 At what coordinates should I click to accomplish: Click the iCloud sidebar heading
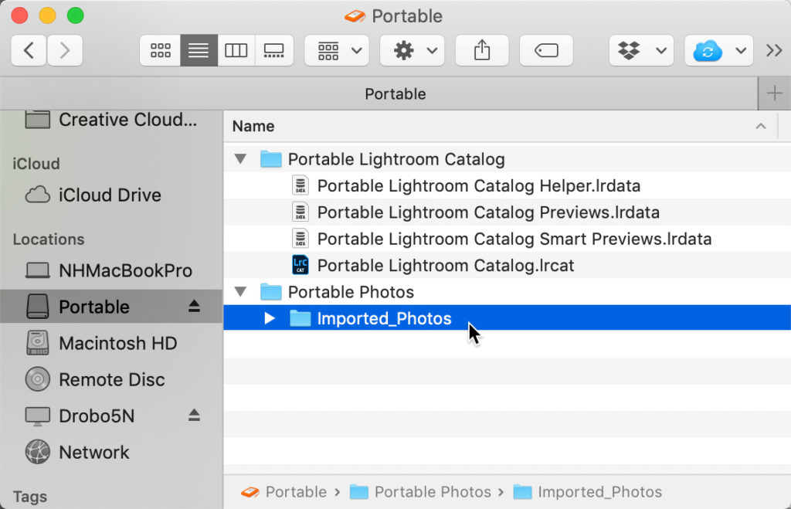pyautogui.click(x=36, y=164)
